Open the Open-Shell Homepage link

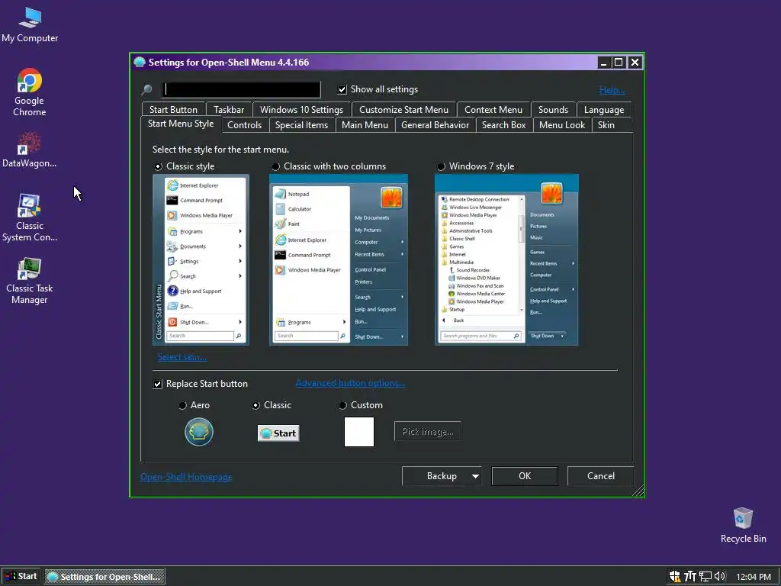[x=186, y=477]
